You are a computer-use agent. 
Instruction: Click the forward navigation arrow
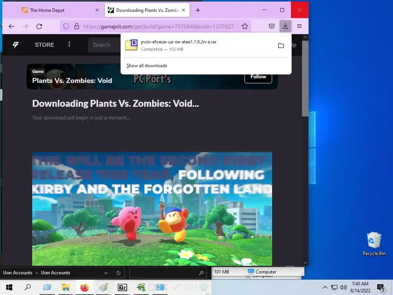pos(25,27)
